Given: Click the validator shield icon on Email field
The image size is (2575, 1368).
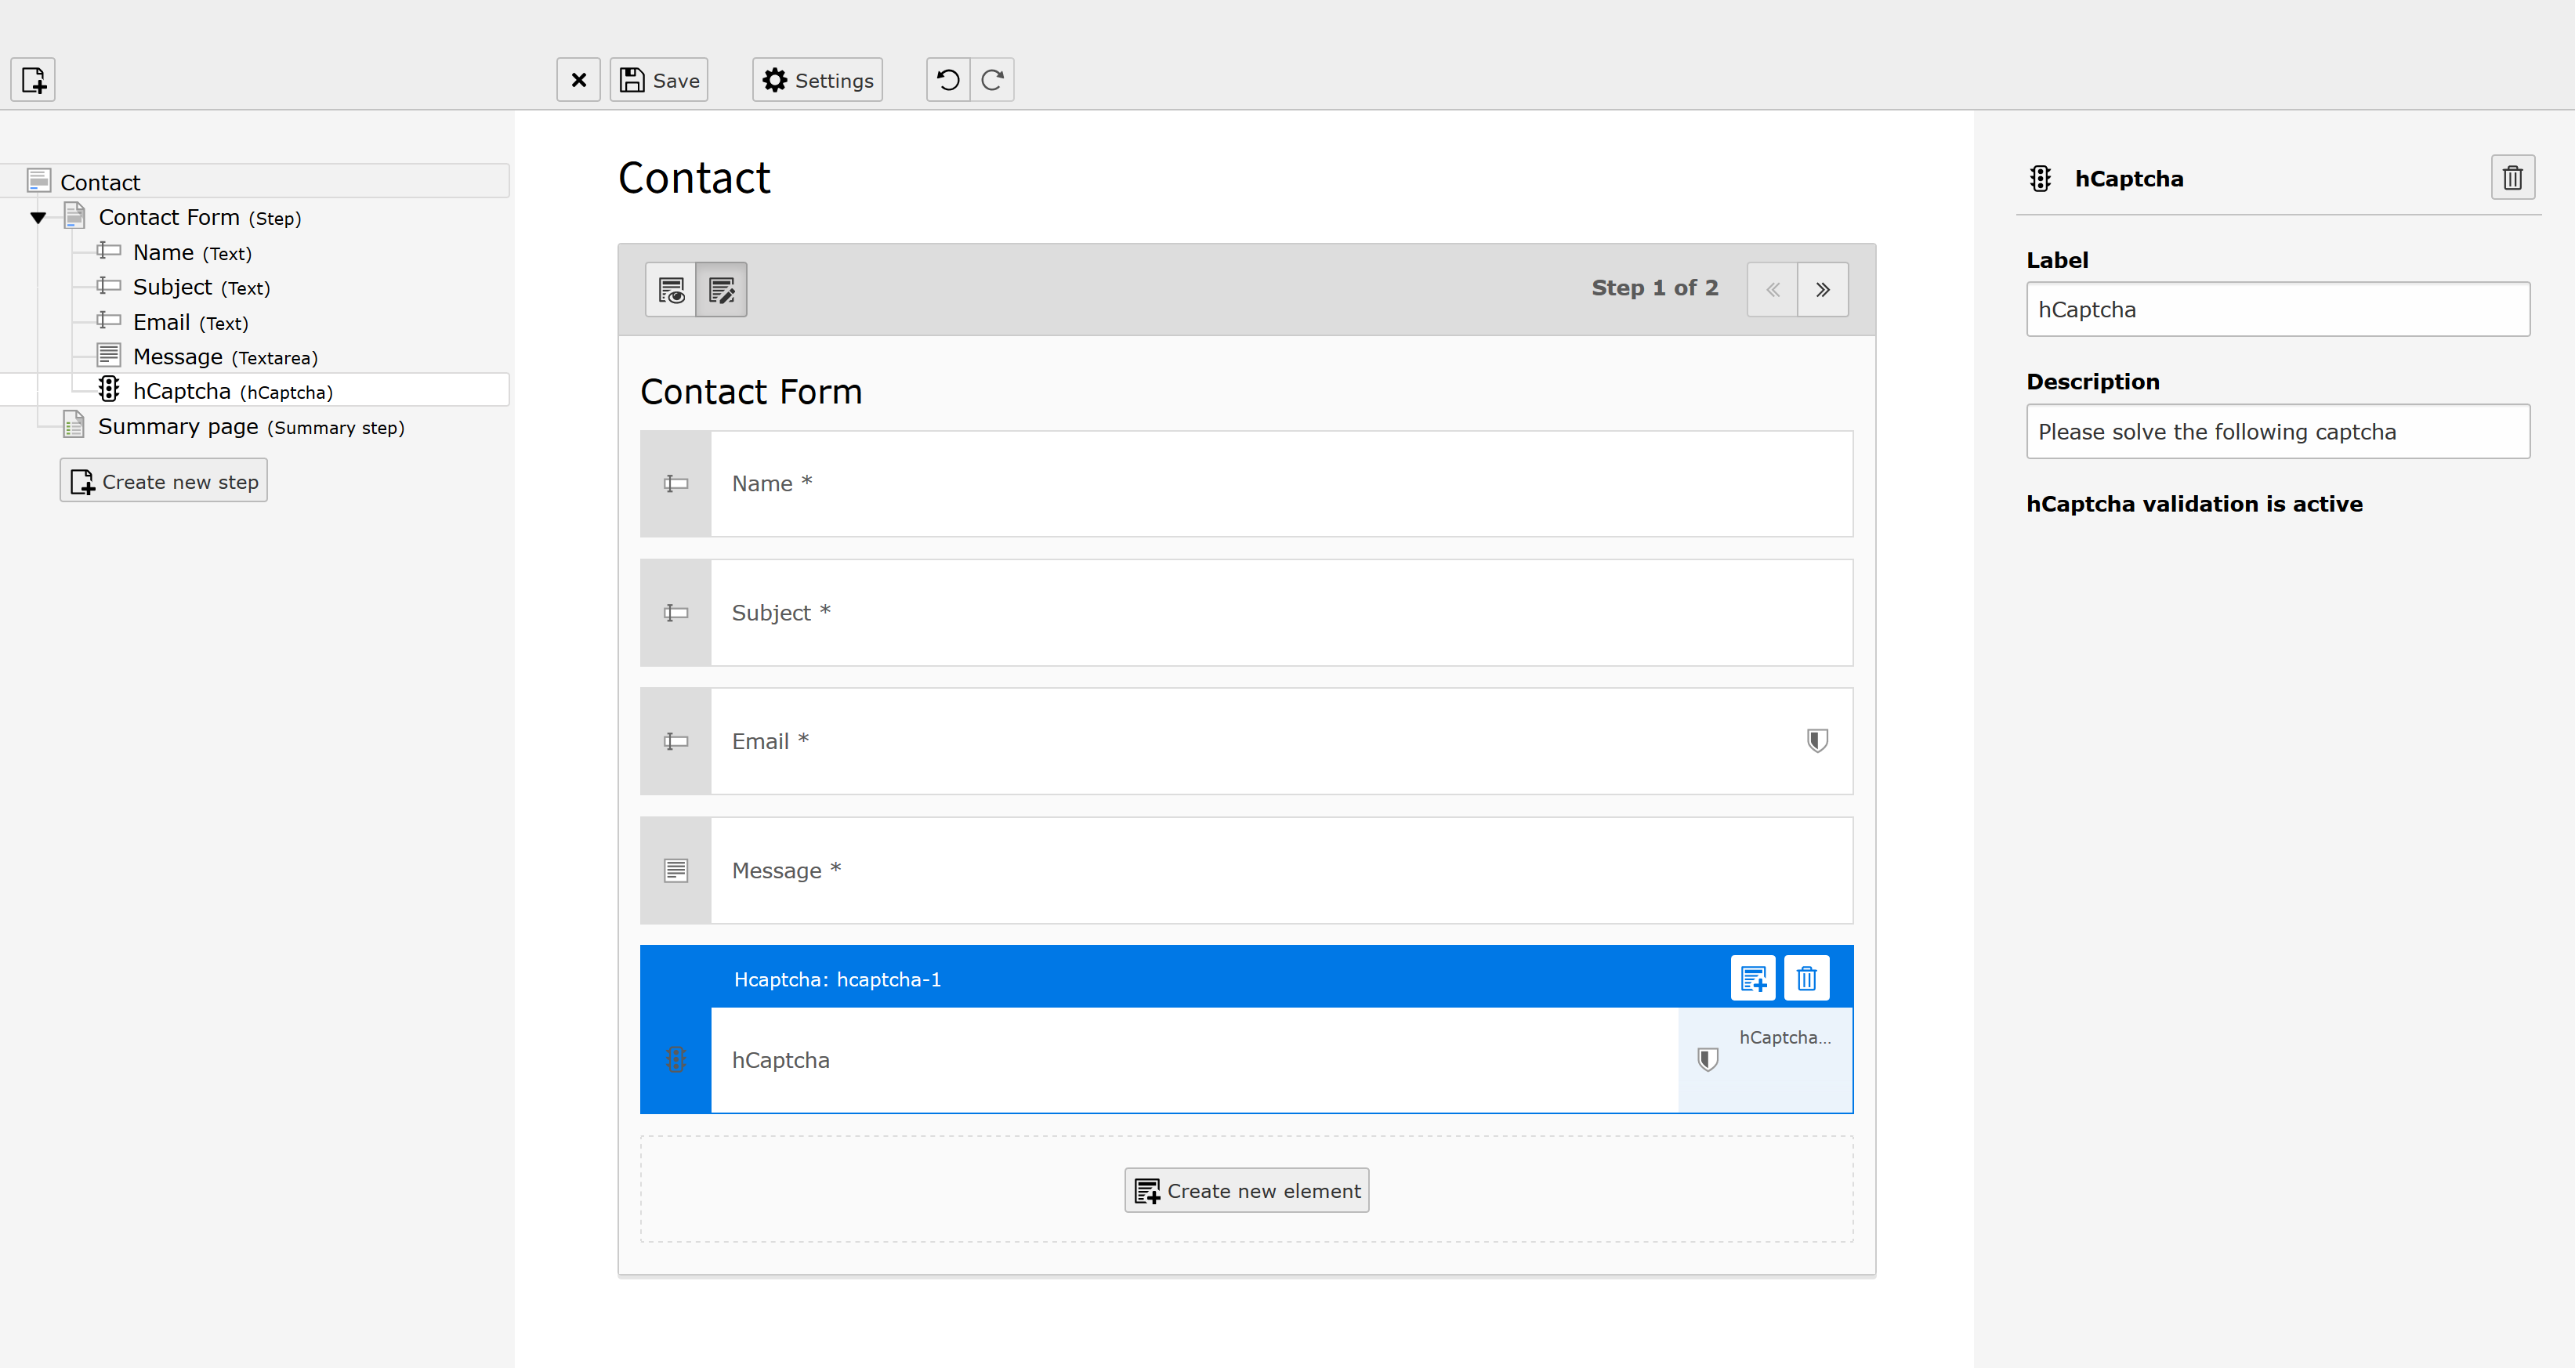Looking at the screenshot, I should click(x=1817, y=740).
